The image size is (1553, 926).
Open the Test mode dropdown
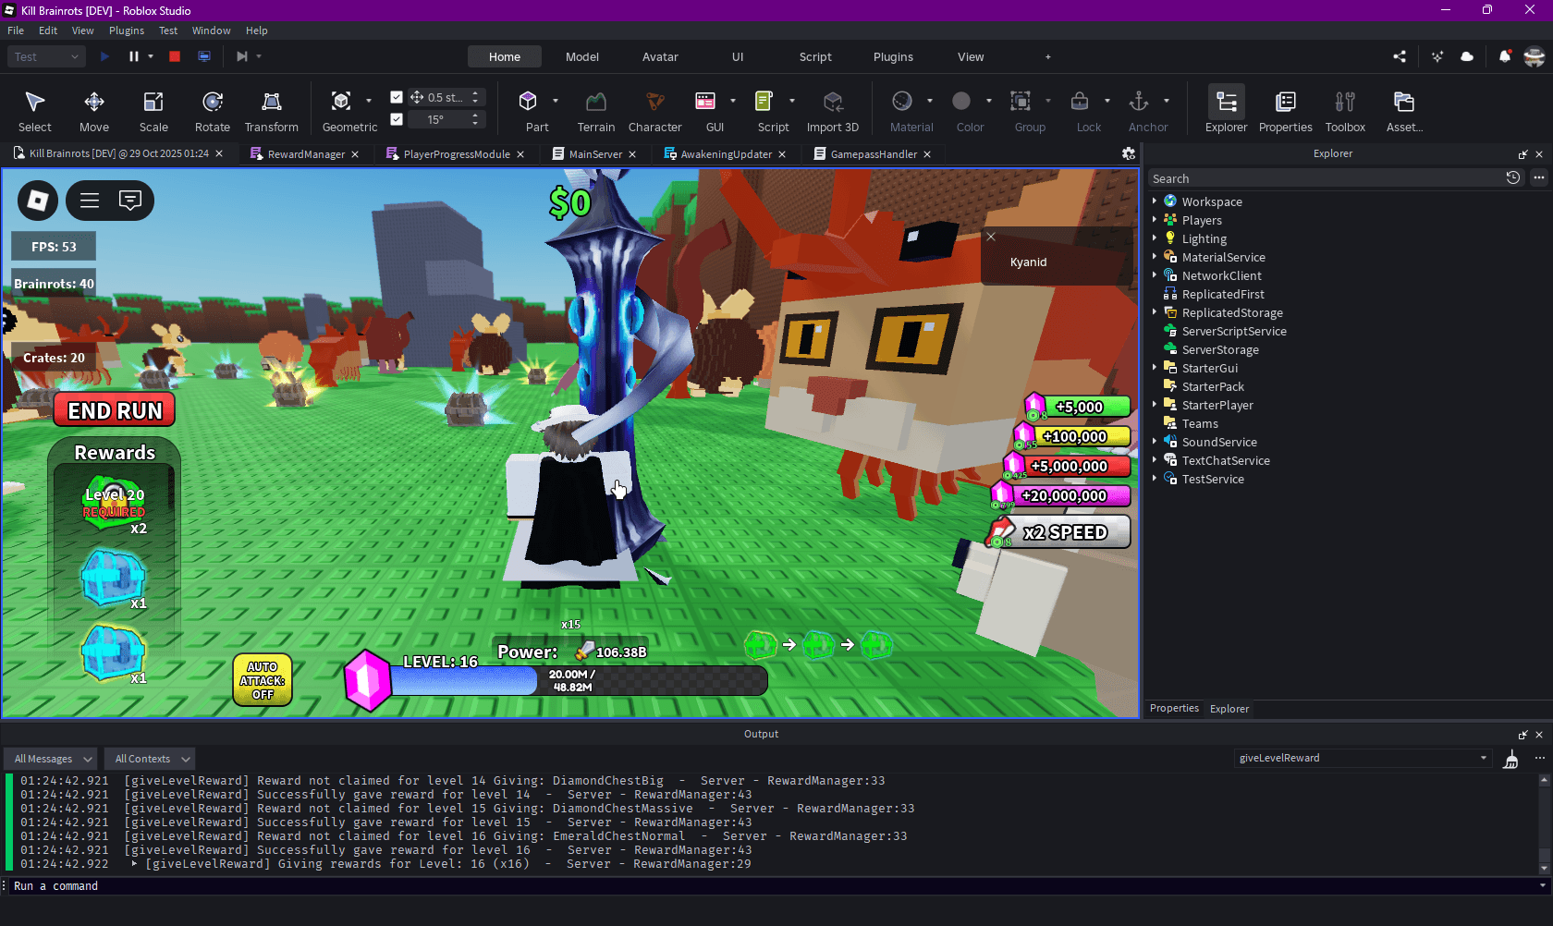coord(46,56)
